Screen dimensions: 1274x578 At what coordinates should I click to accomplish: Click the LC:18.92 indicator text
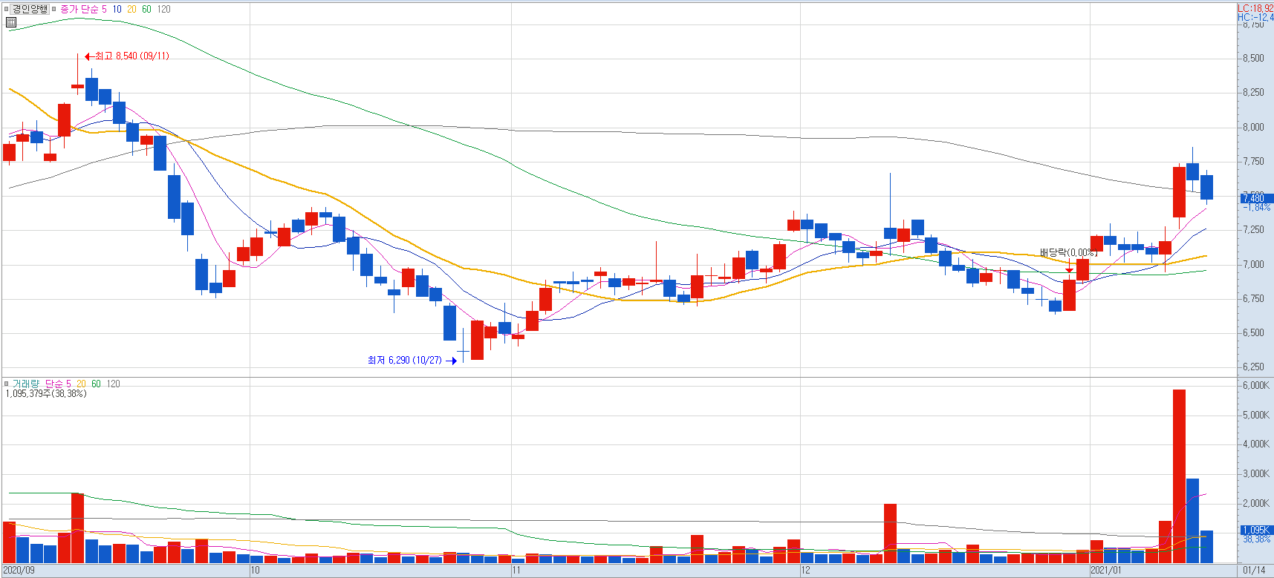coord(1255,8)
